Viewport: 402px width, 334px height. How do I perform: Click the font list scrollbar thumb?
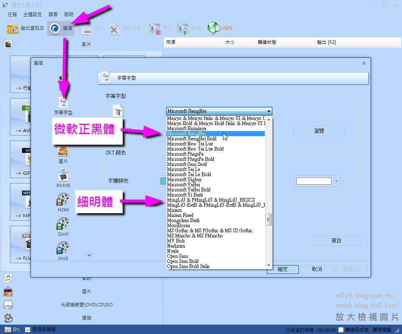tap(269, 220)
